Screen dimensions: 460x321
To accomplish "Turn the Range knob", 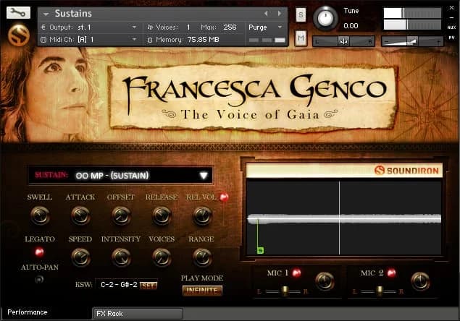I will [202, 257].
